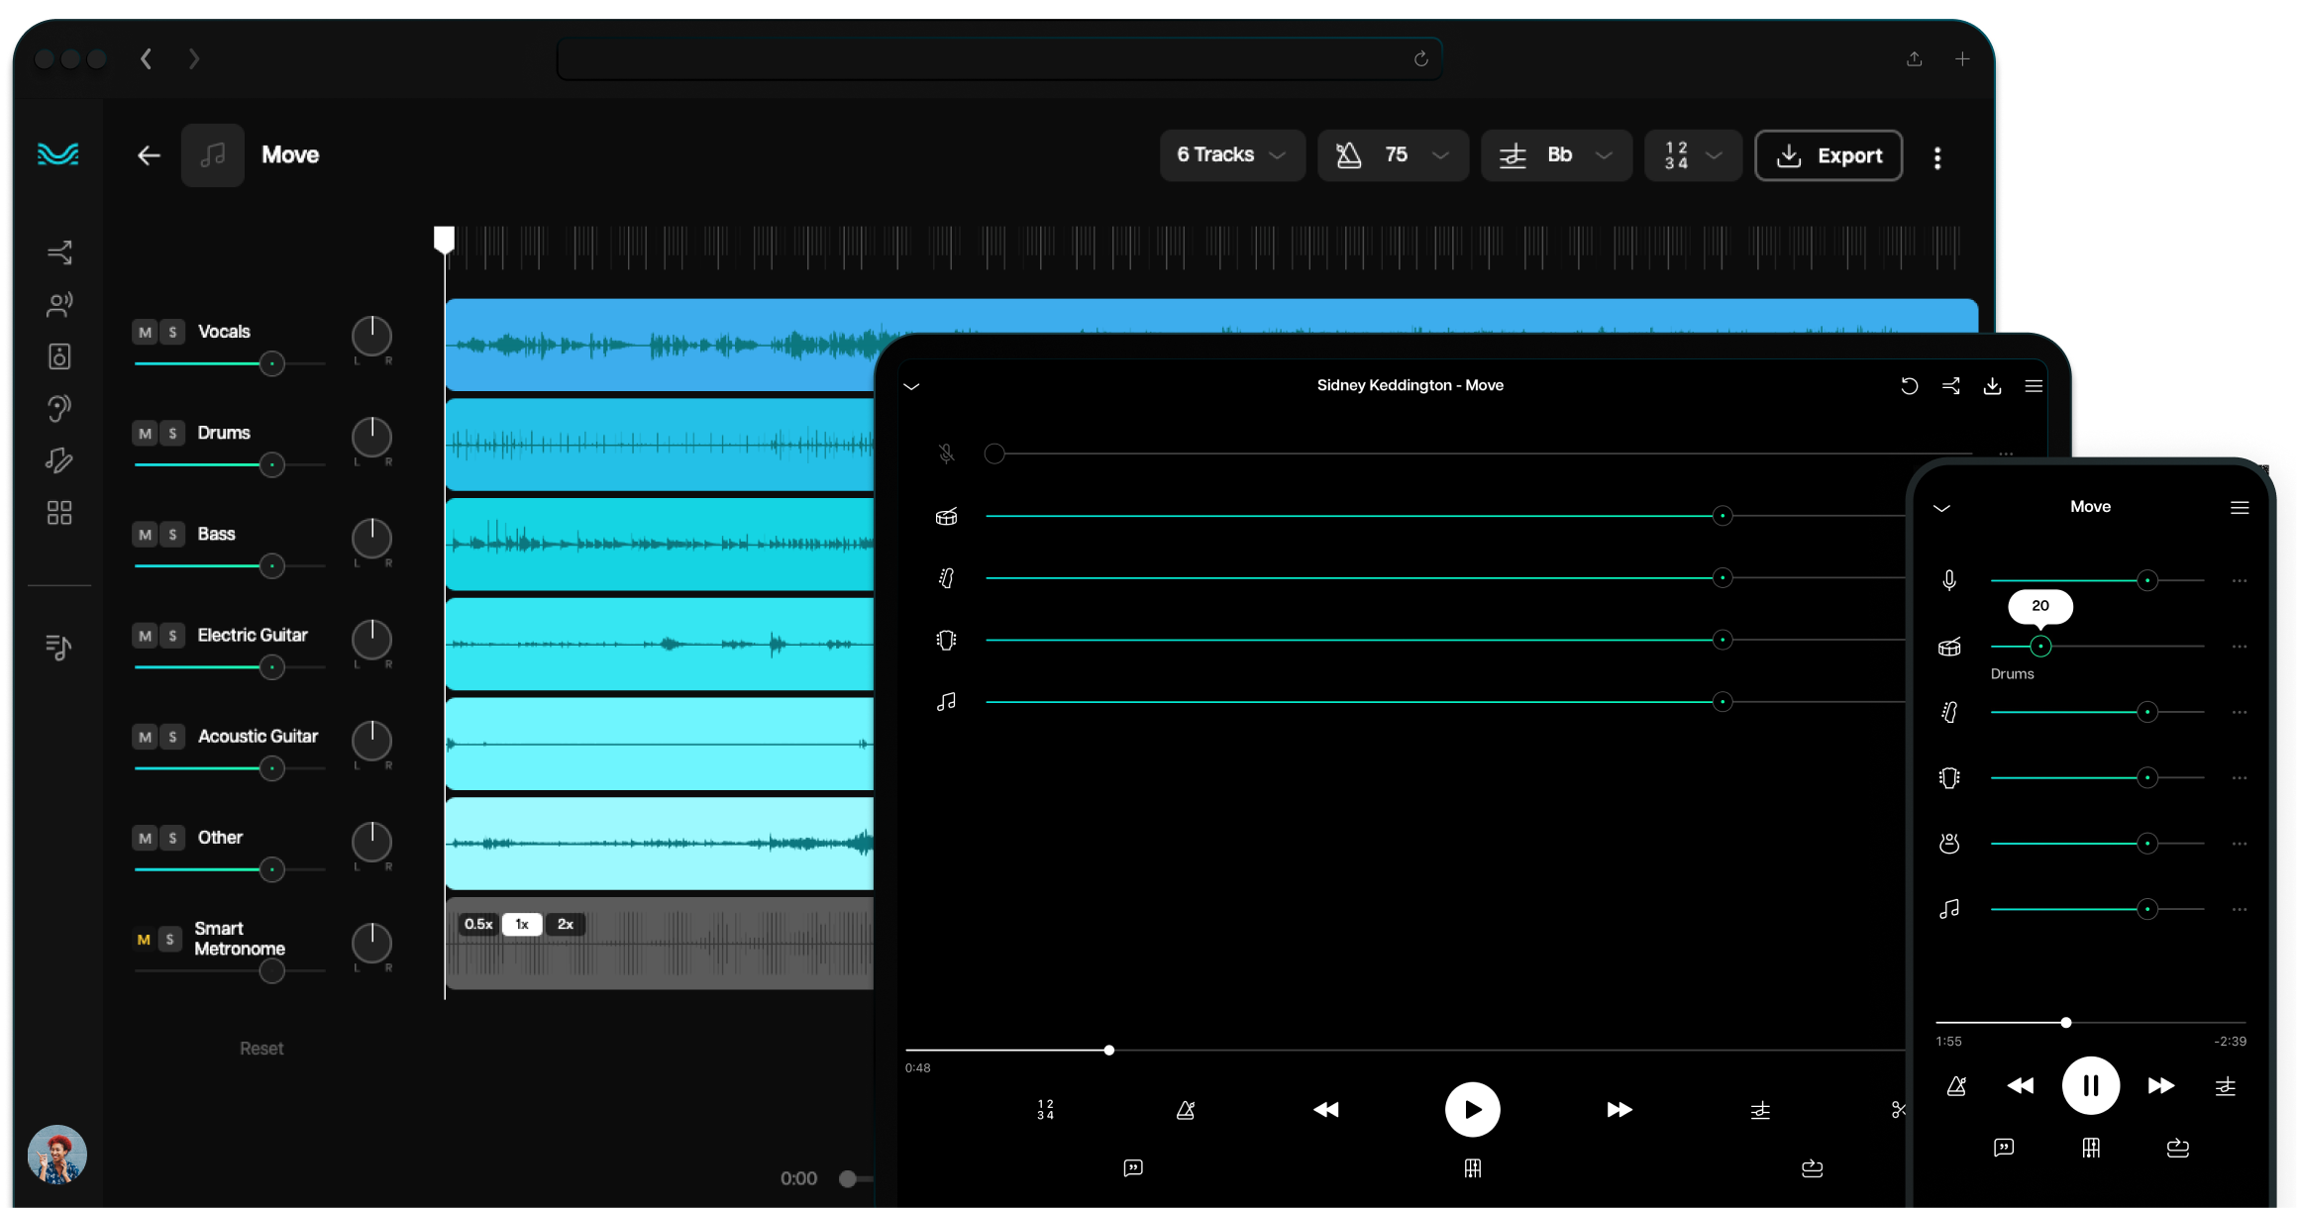Solo the Drums track
Image resolution: width=2297 pixels, height=1208 pixels.
pyautogui.click(x=172, y=433)
